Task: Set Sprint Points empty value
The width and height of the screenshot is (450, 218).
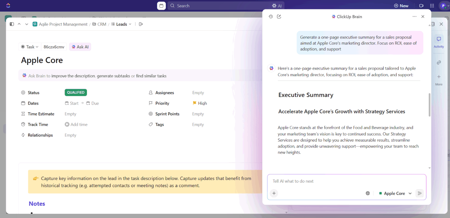Action: click(x=198, y=114)
